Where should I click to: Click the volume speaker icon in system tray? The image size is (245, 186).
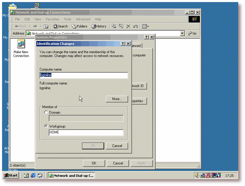tap(197, 175)
